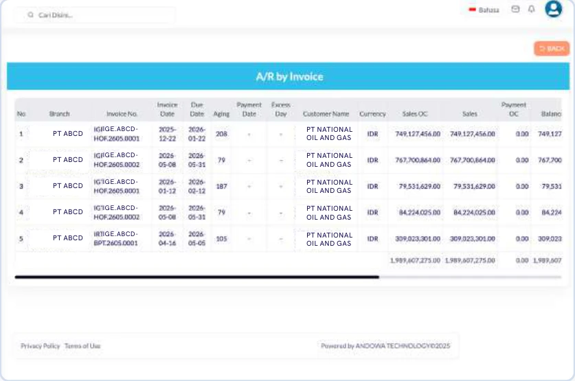Sort by the Branch column header
Viewport: 575px width, 381px height.
coord(59,114)
